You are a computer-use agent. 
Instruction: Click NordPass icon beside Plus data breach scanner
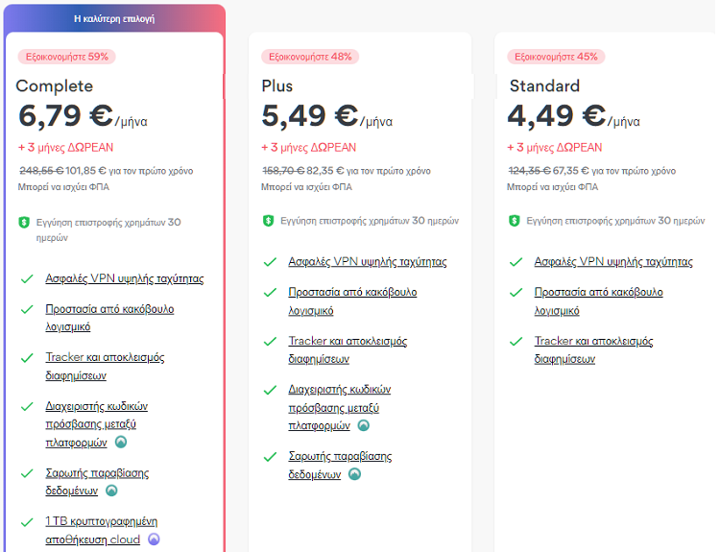(x=354, y=474)
